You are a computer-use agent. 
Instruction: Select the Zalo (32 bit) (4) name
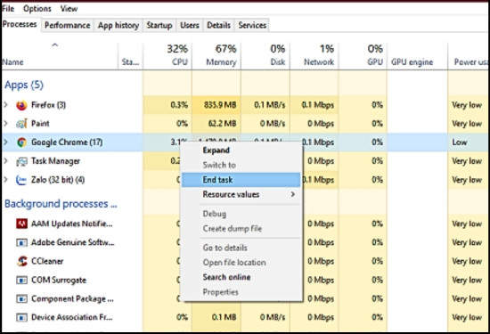pos(58,180)
